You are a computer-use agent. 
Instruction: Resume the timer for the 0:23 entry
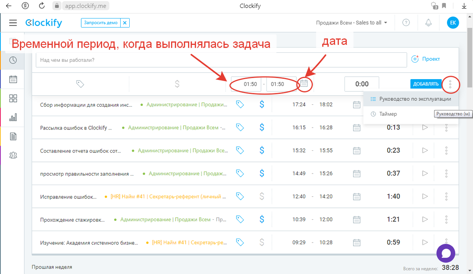[x=425, y=150]
